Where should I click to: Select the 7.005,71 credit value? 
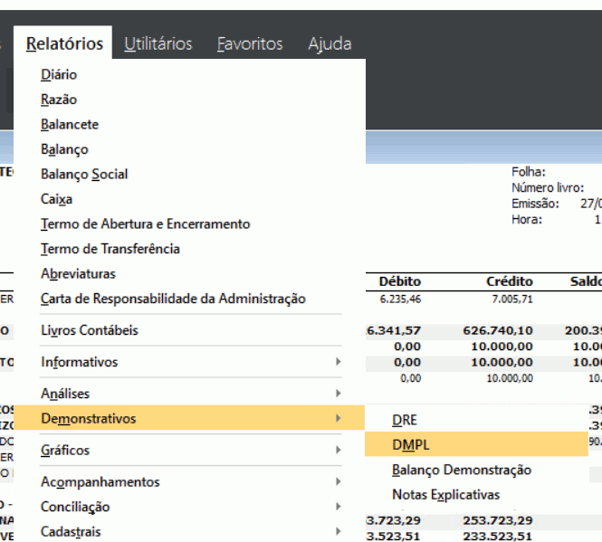[x=512, y=299]
